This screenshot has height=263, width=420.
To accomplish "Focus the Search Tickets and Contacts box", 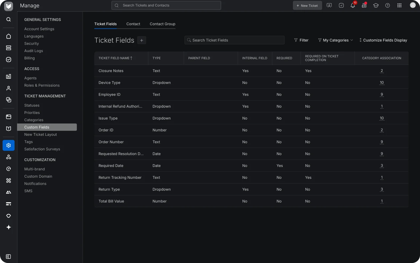I will 166,5.
